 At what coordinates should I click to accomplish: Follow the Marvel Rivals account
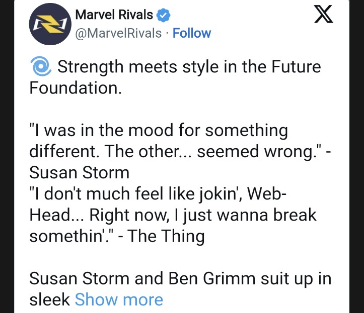191,33
